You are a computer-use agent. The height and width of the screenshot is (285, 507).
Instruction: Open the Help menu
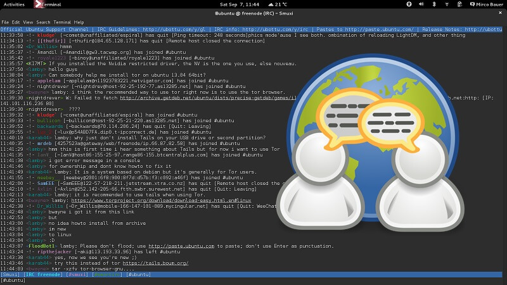[79, 22]
